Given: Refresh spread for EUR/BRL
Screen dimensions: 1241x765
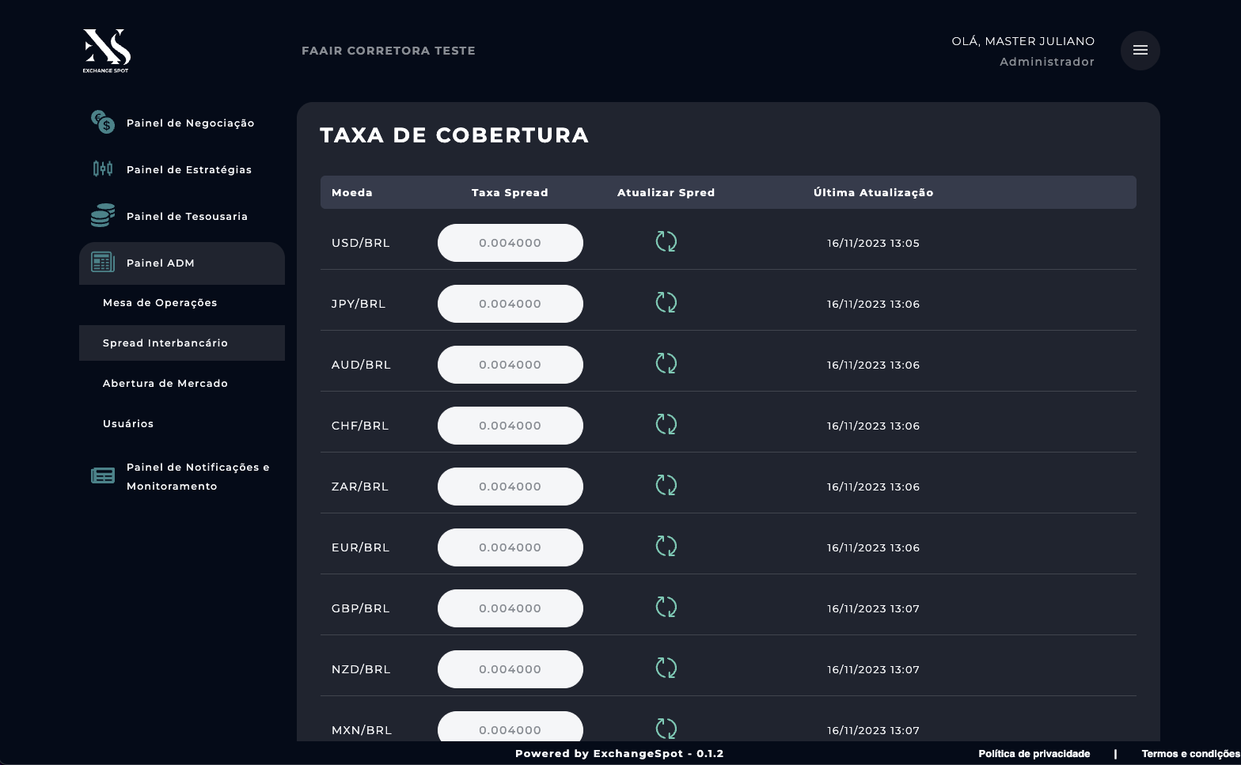Looking at the screenshot, I should [666, 547].
